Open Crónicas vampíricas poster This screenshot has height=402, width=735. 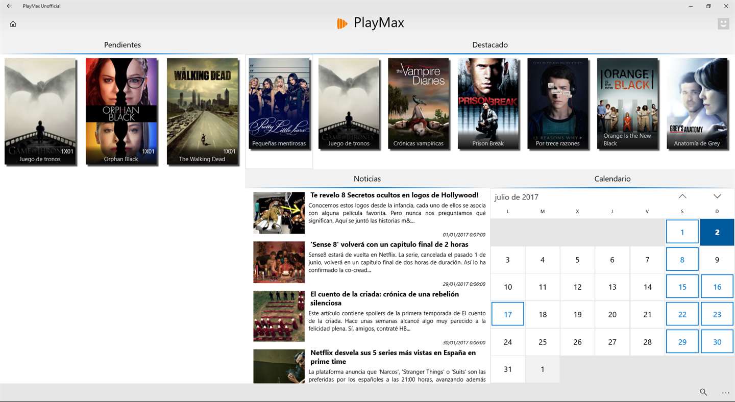(x=419, y=104)
